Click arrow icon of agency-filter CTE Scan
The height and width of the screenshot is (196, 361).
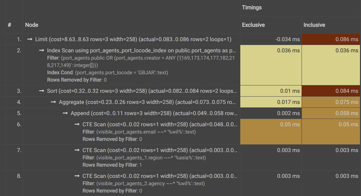click(77, 176)
